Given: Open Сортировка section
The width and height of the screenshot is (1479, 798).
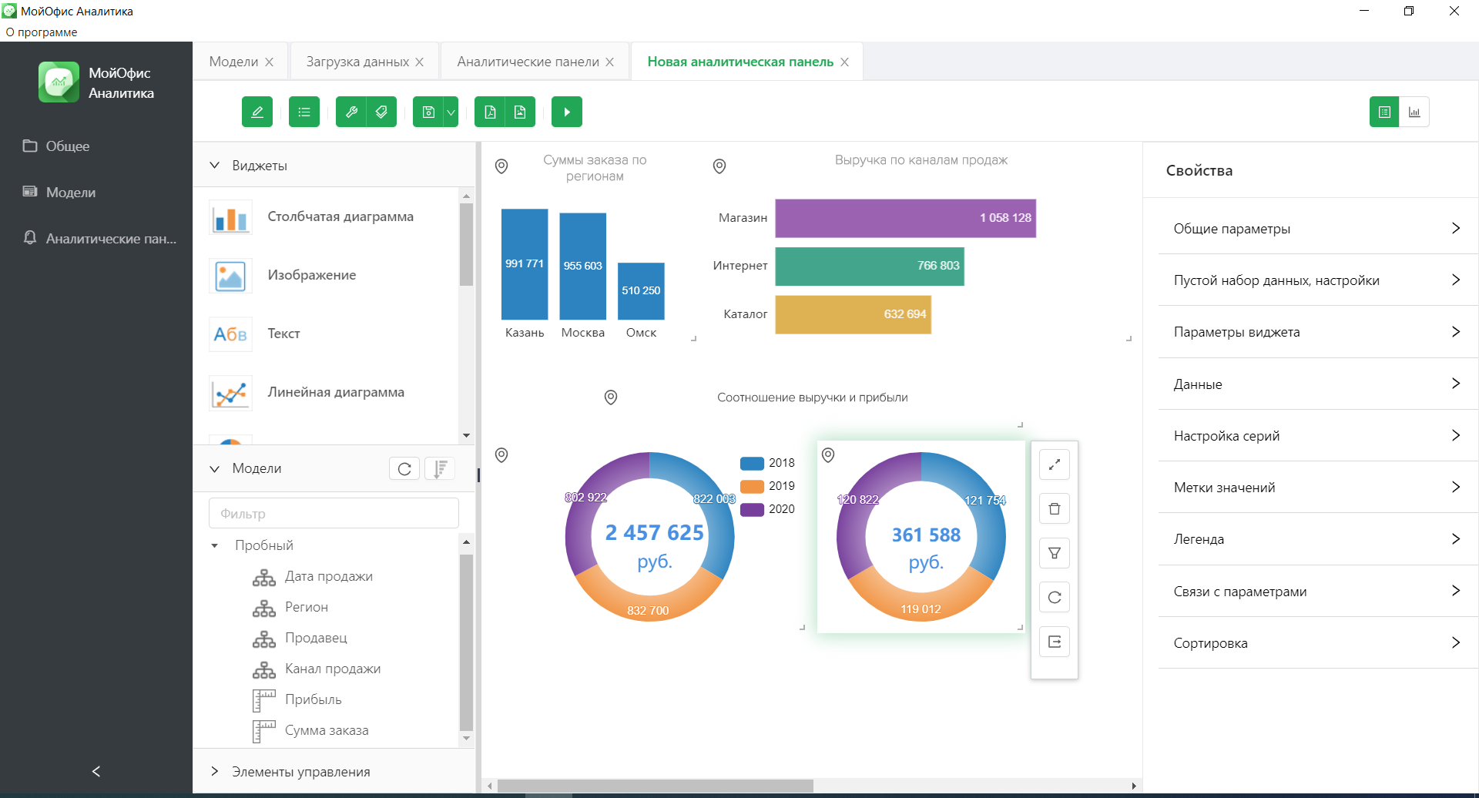Looking at the screenshot, I should 1317,642.
